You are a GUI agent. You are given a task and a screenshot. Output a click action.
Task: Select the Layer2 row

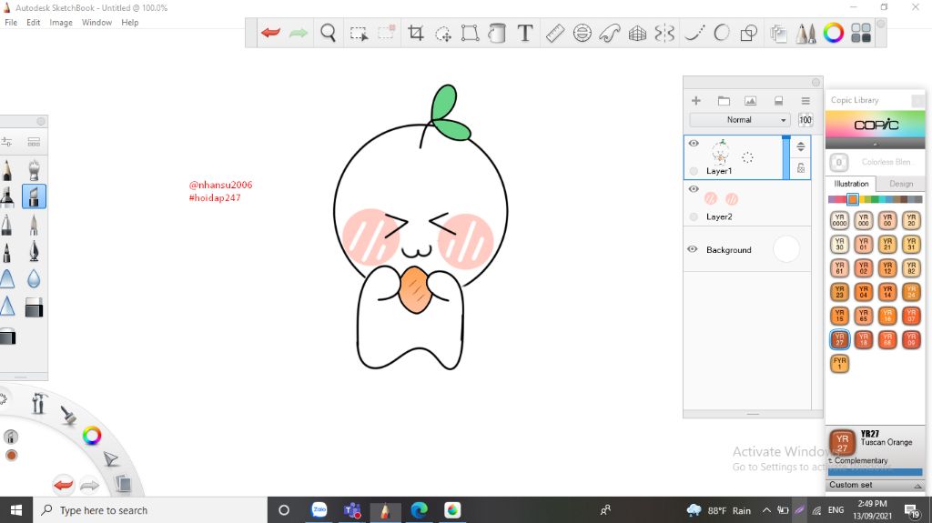tap(747, 203)
